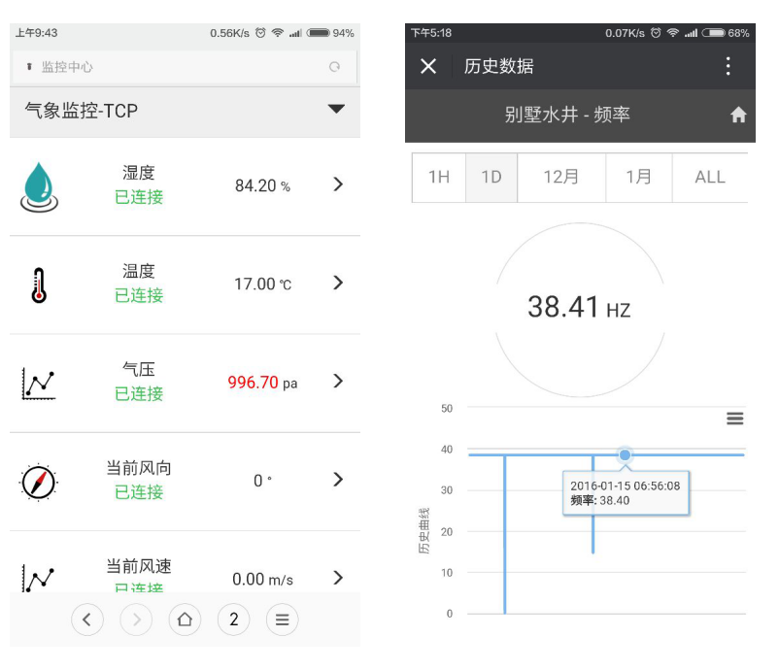The image size is (779, 670).
Task: Click the wind direction compass icon
Action: tap(39, 482)
